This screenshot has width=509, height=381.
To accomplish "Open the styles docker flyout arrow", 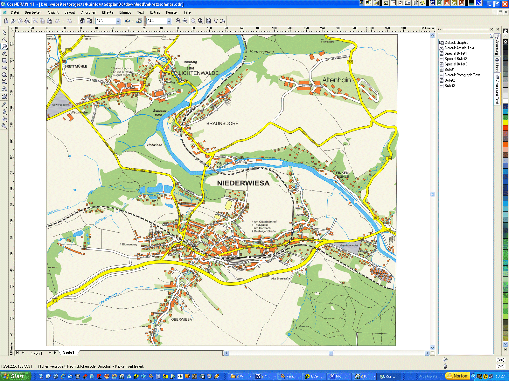I will [492, 36].
